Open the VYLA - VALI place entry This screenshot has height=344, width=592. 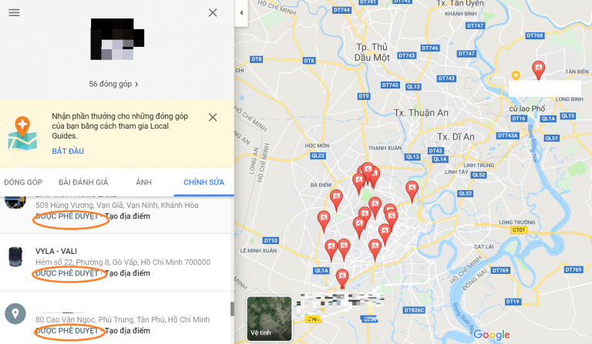(115, 262)
